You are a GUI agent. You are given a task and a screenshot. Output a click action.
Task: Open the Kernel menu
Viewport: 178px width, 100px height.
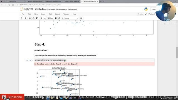pos(58,14)
